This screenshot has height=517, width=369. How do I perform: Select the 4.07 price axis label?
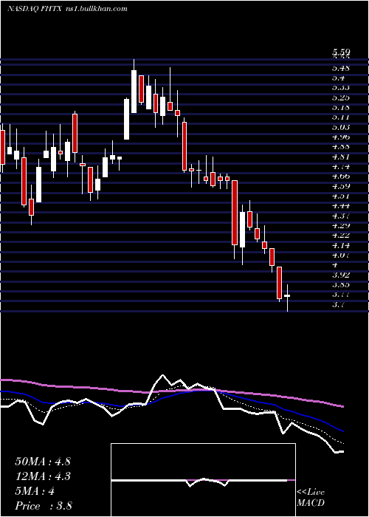pos(341,255)
